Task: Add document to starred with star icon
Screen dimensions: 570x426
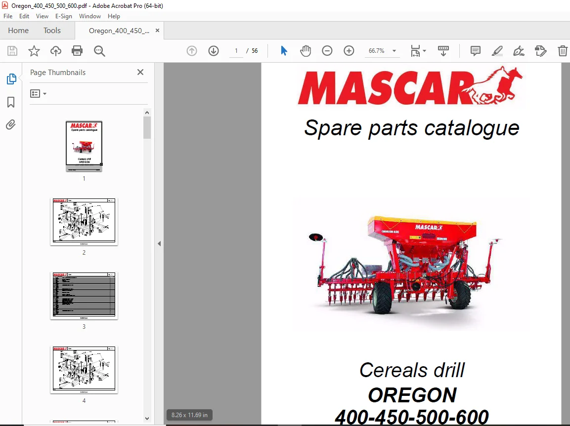Action: (x=34, y=51)
